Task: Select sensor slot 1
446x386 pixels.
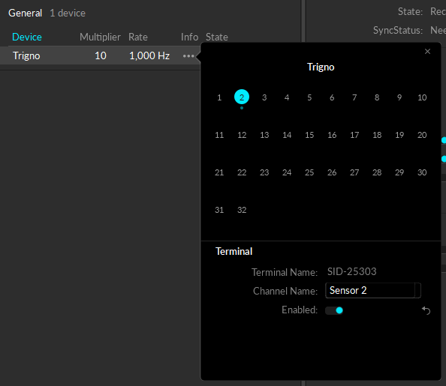Action: (x=219, y=97)
